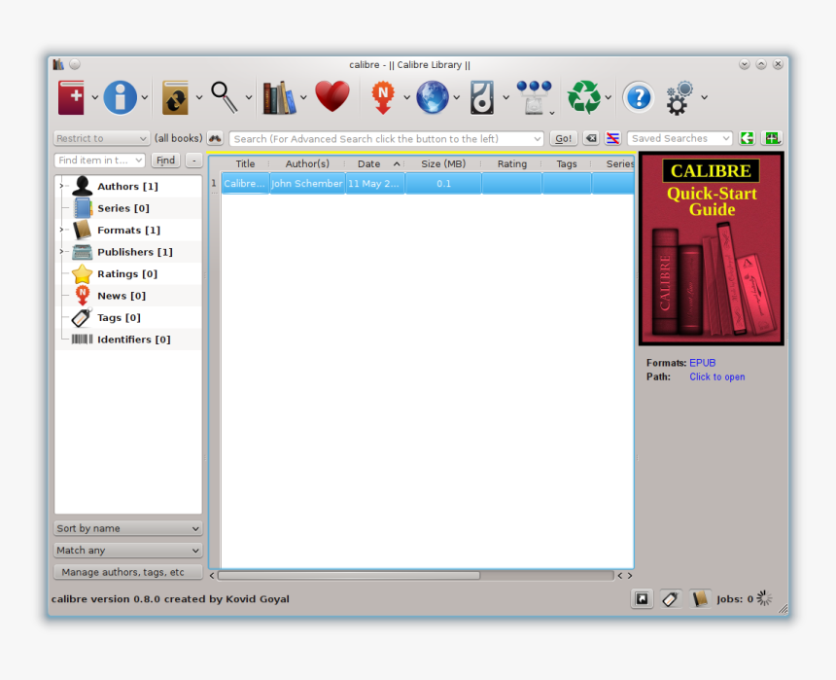The image size is (836, 680).
Task: Click the copy saved search green arrow icon
Action: pos(747,139)
